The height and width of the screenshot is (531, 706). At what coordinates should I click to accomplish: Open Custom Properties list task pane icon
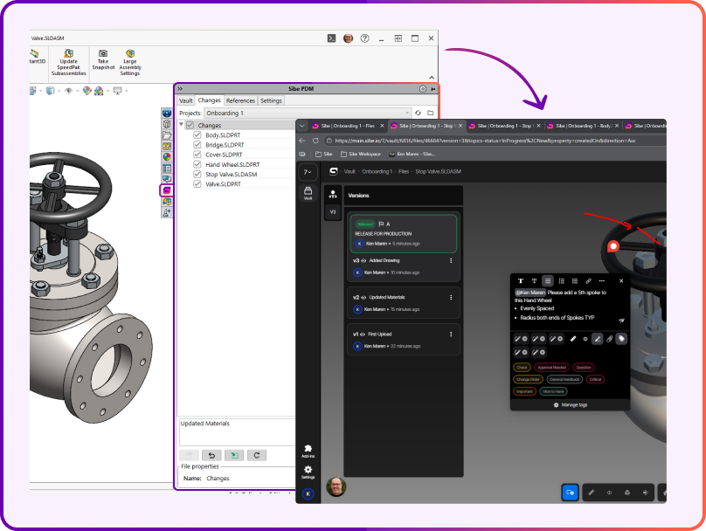click(167, 169)
